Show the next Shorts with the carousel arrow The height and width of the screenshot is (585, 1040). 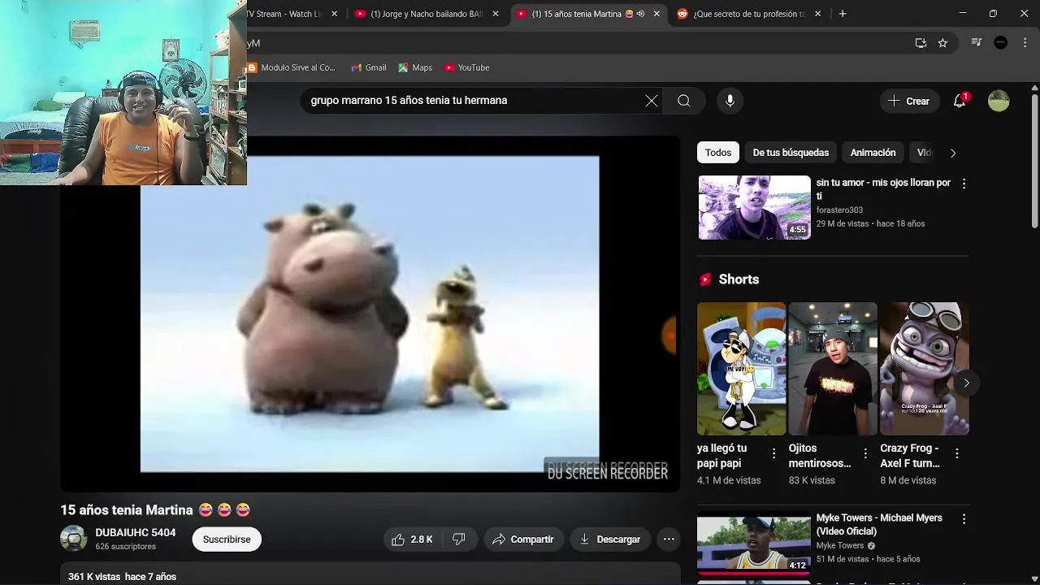[x=966, y=383]
